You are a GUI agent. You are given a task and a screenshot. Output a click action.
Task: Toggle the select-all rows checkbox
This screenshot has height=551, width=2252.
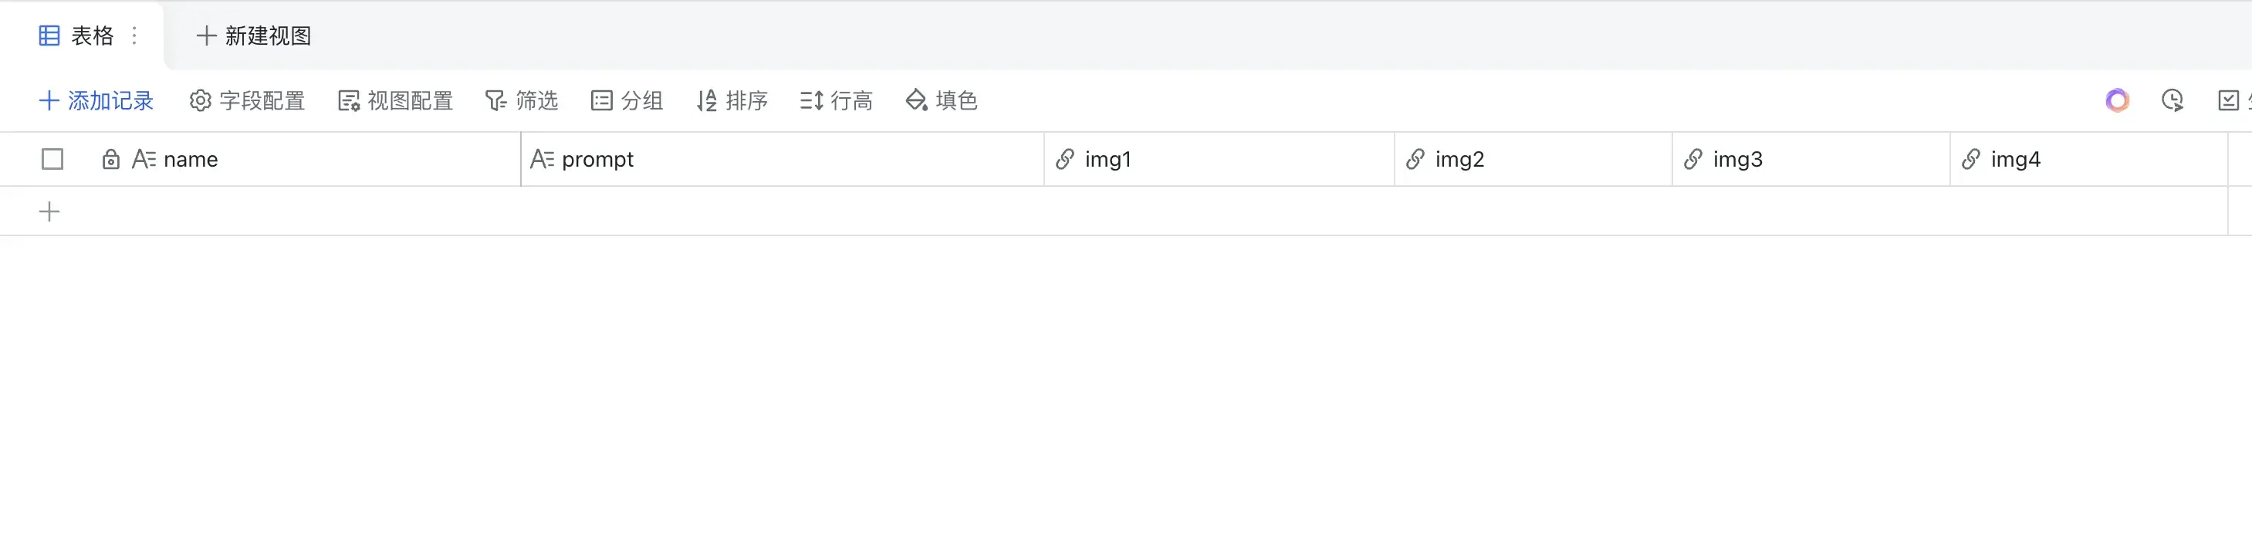tap(52, 159)
